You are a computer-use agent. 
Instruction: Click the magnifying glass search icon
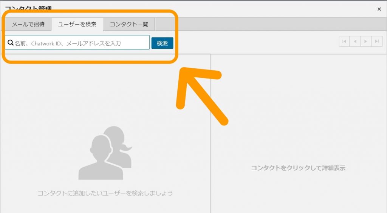tap(11, 43)
